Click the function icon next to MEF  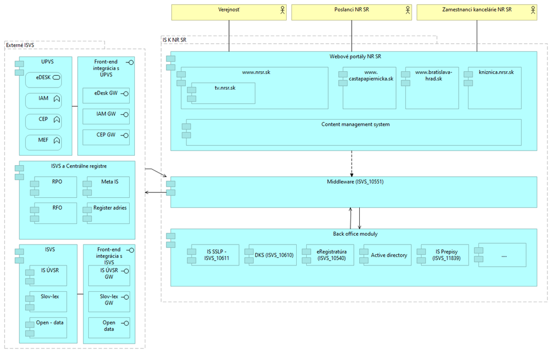point(57,140)
